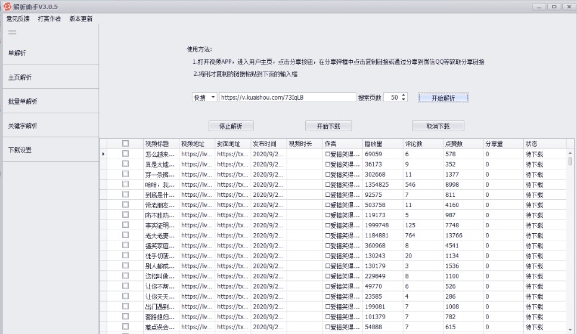Select the row pointer arrow beside first row
Screen dimensions: 577x334
coord(103,154)
